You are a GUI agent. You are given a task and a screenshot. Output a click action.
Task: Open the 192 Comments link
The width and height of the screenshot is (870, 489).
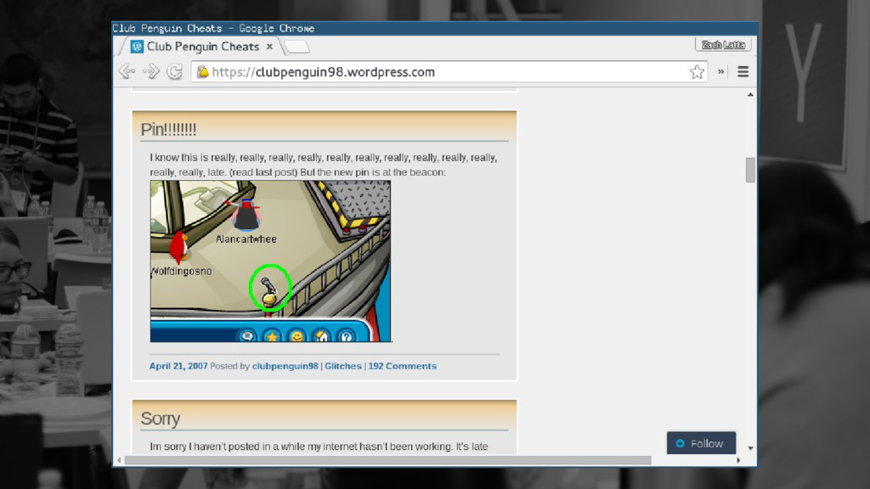[402, 366]
